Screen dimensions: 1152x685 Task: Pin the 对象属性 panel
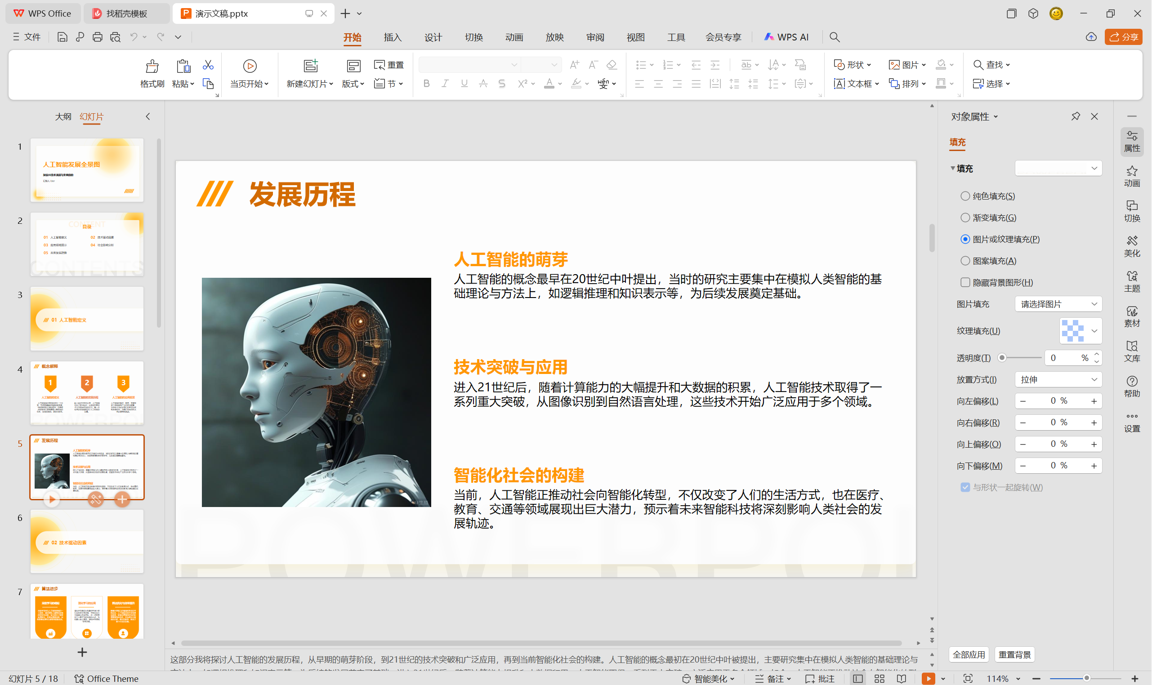coord(1076,116)
